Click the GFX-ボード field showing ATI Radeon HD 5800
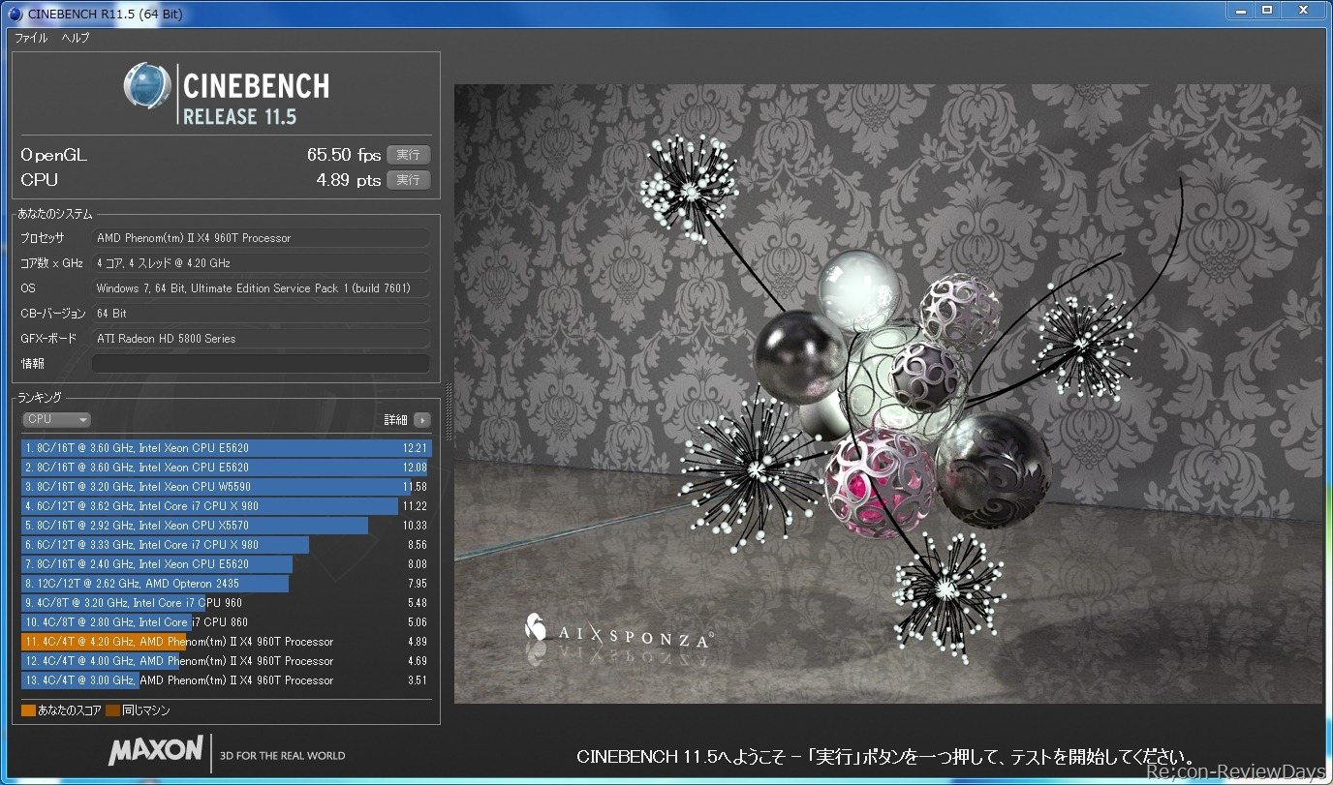Image resolution: width=1333 pixels, height=785 pixels. pyautogui.click(x=261, y=339)
